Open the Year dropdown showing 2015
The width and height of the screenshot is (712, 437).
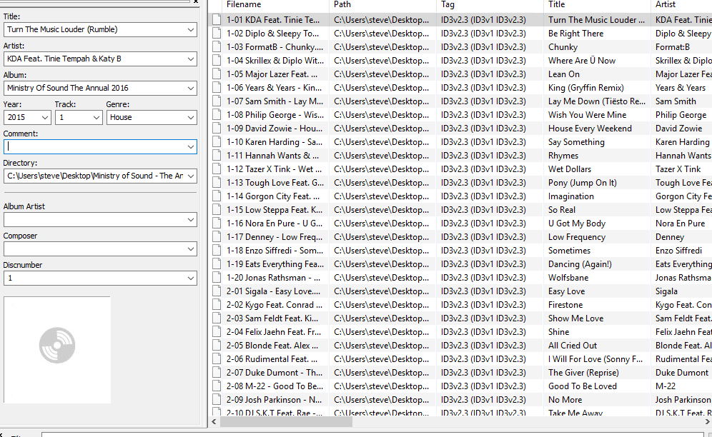pyautogui.click(x=45, y=118)
